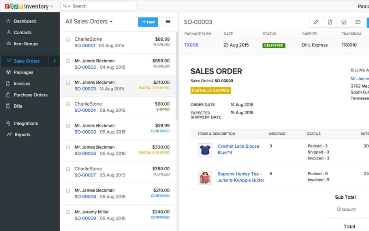Open the search scope dropdown arrow
This screenshot has height=231, width=369.
69,6
